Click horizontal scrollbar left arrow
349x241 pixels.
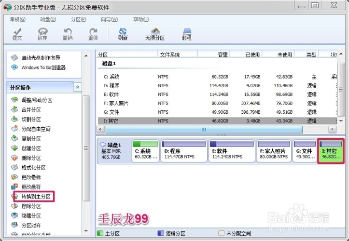point(100,129)
